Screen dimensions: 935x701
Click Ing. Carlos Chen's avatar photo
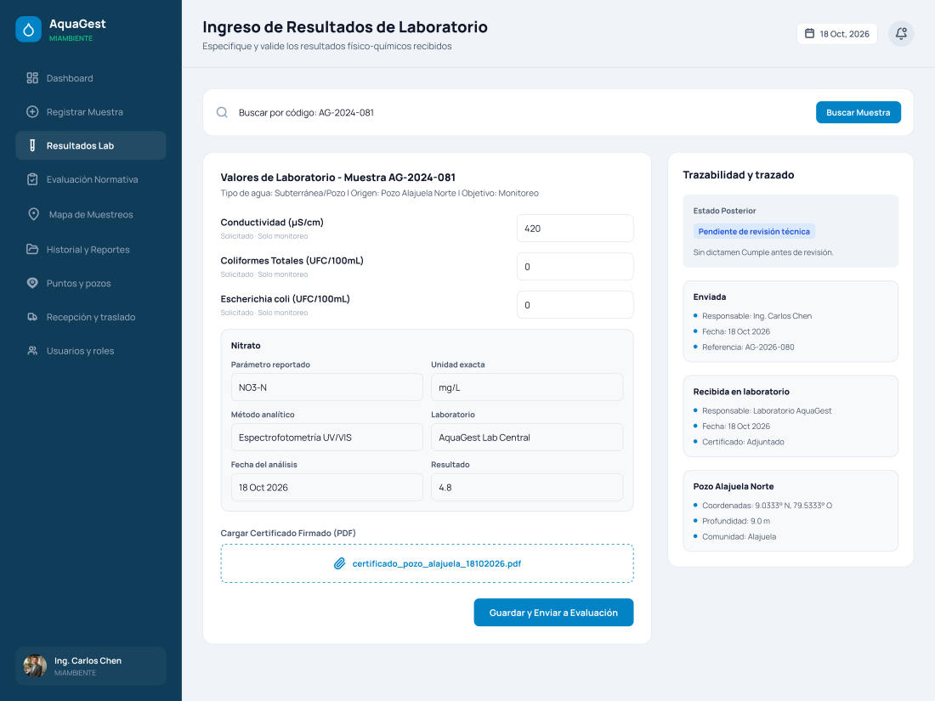(x=35, y=666)
